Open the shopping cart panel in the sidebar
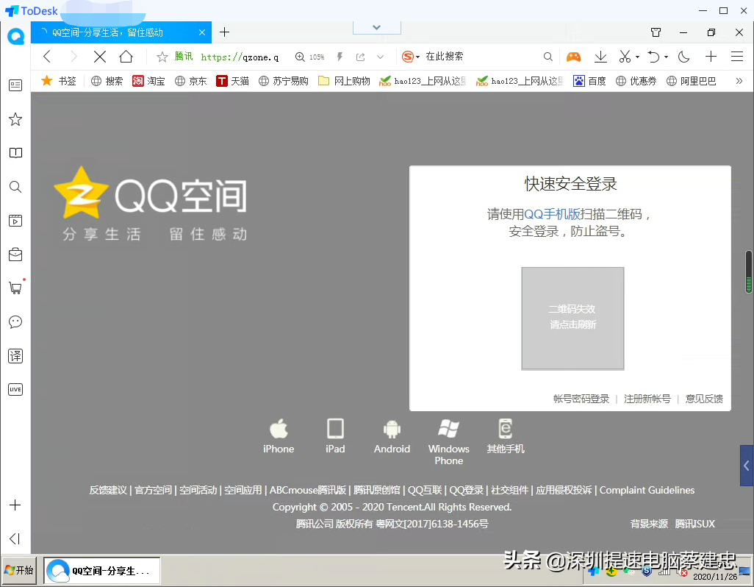This screenshot has height=587, width=754. pos(15,288)
